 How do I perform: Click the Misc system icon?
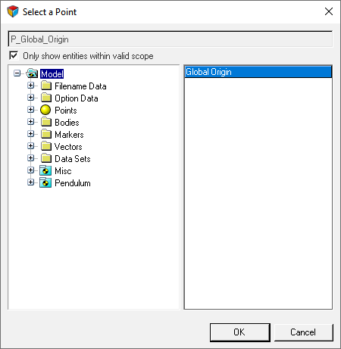coord(45,170)
